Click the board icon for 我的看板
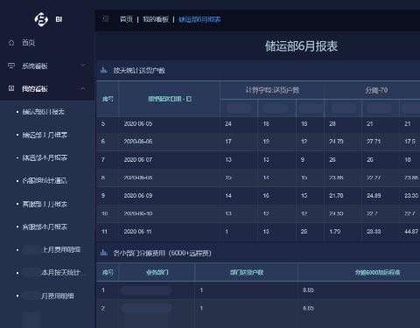420x328 pixels. coord(11,88)
